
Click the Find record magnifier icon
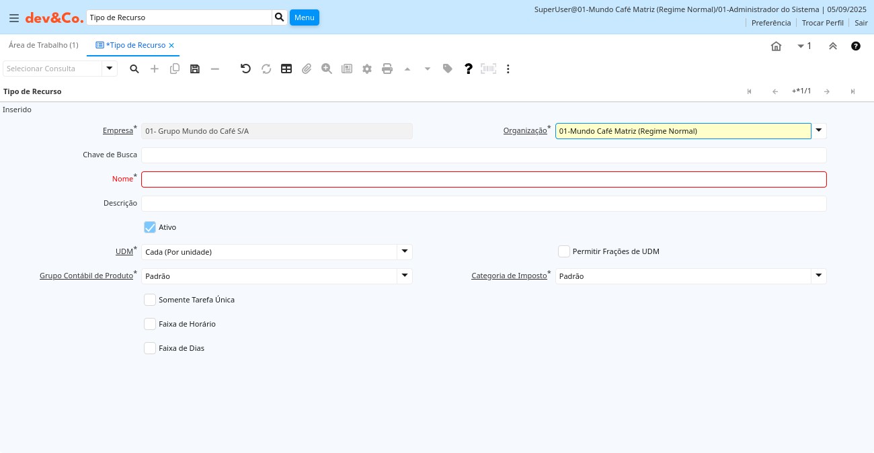coord(134,69)
